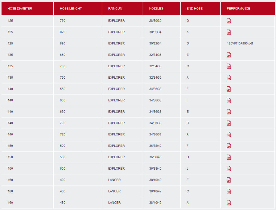Click the END HOSE column header

pyautogui.click(x=200, y=9)
